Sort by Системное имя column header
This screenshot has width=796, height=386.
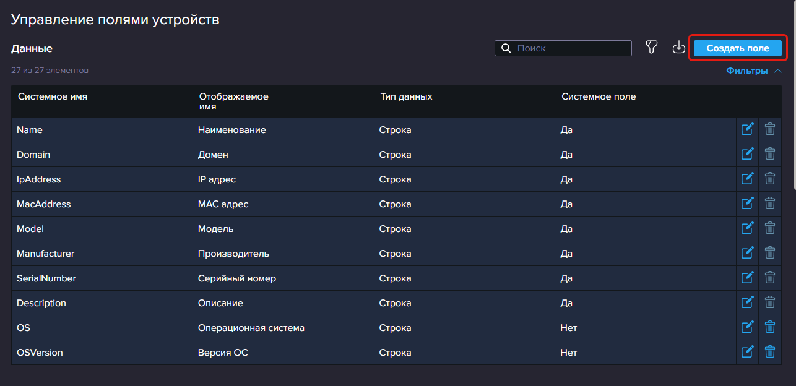point(53,96)
